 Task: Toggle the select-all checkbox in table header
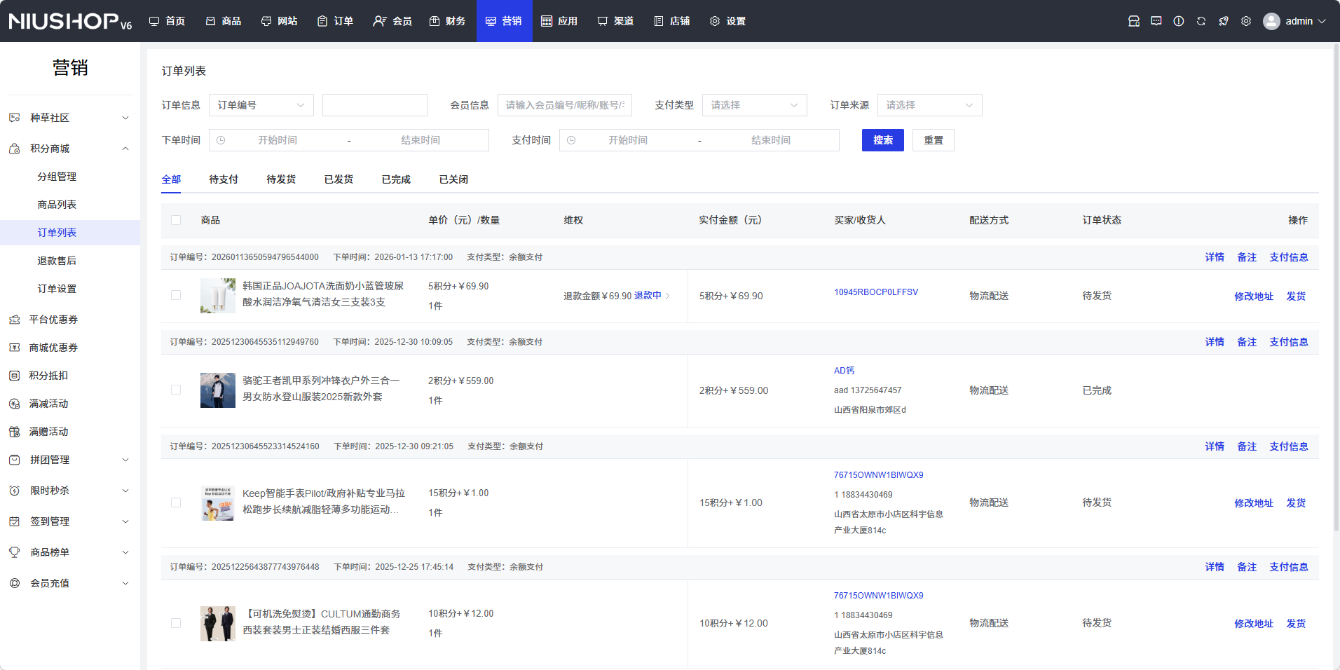(176, 220)
